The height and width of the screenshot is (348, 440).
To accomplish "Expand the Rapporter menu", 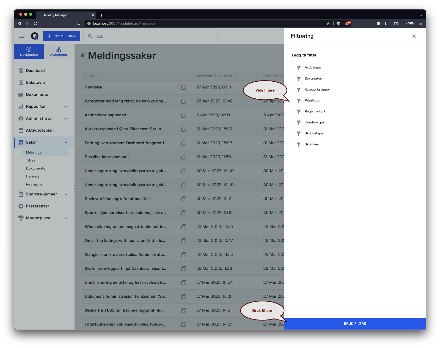I will pyautogui.click(x=66, y=107).
